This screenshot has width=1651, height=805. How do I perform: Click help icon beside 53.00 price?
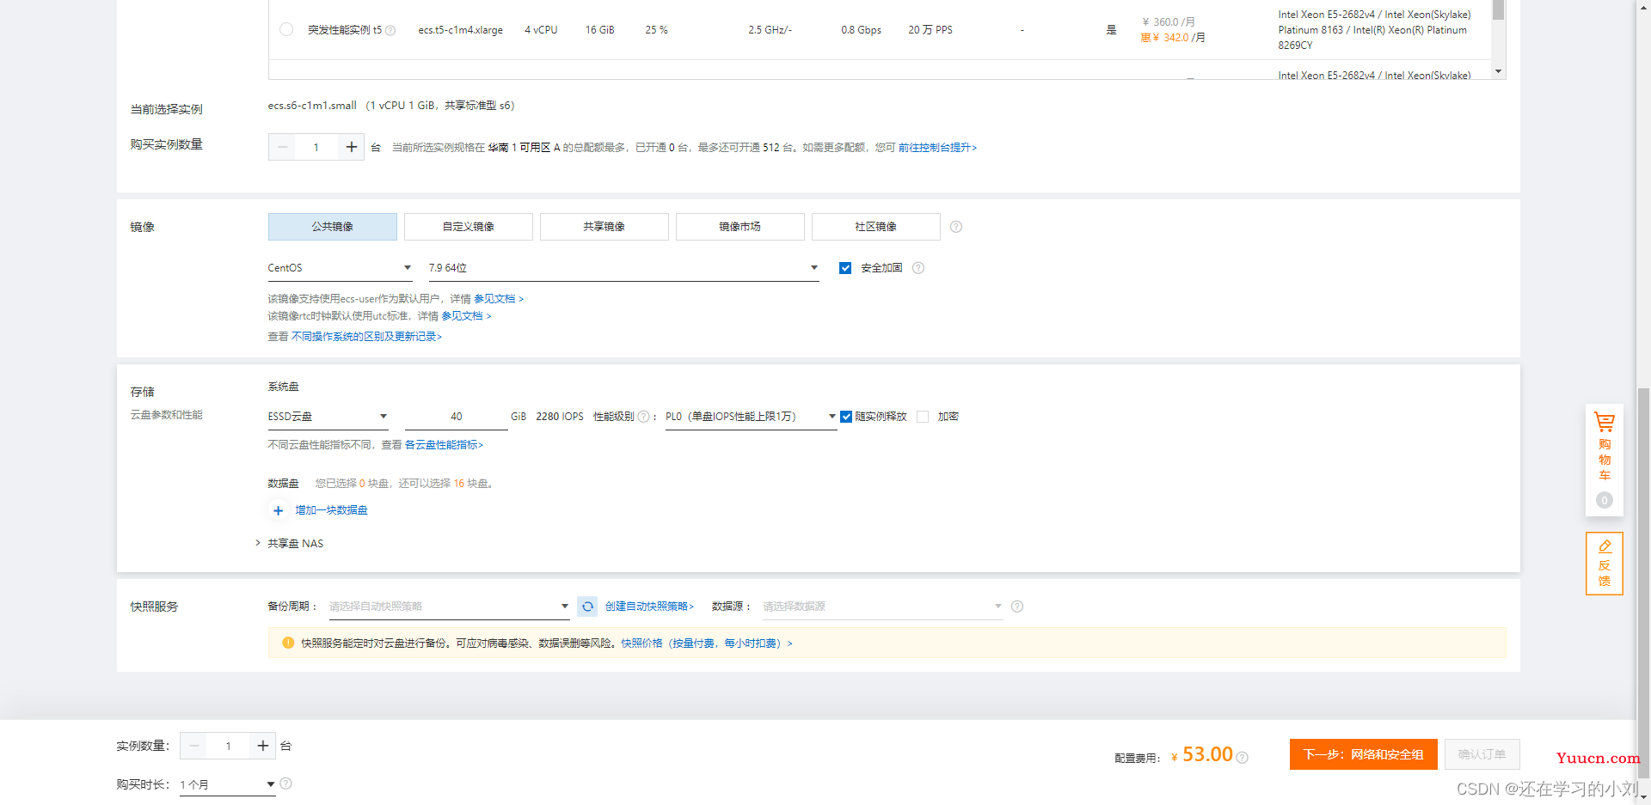[x=1242, y=758]
